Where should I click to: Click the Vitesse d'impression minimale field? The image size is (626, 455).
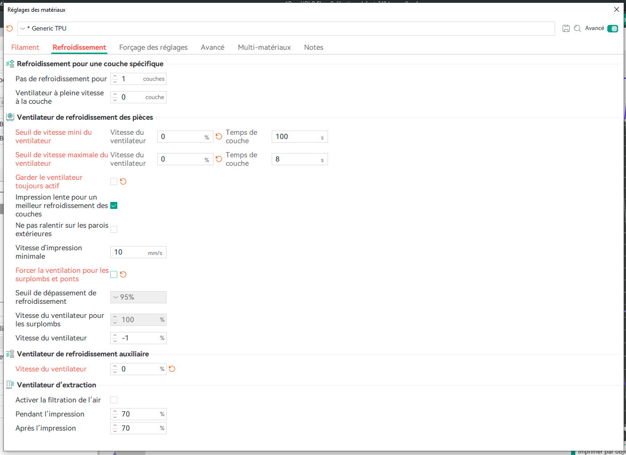coord(138,252)
